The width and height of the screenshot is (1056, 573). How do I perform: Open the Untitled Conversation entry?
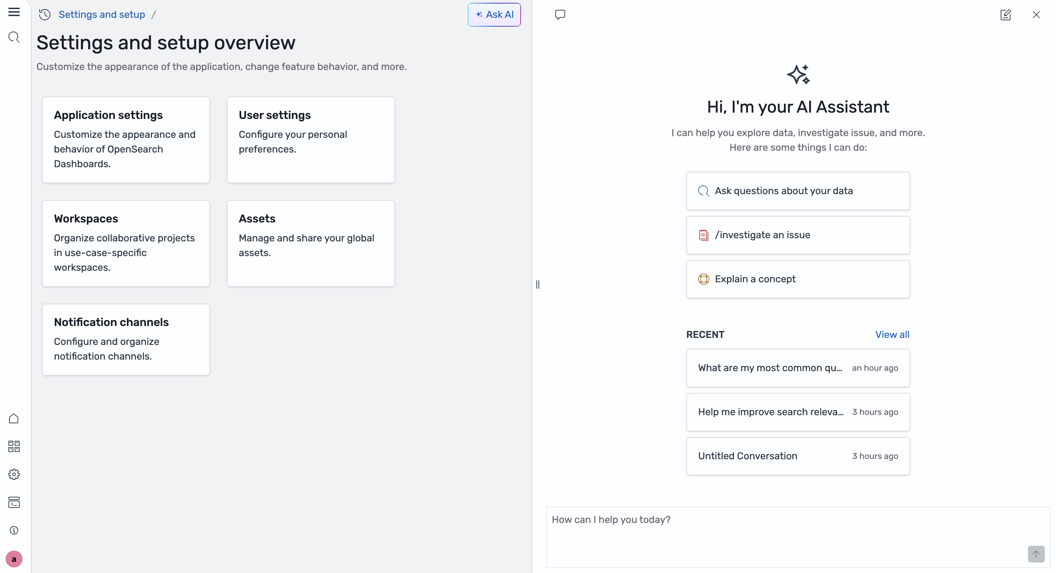point(798,456)
